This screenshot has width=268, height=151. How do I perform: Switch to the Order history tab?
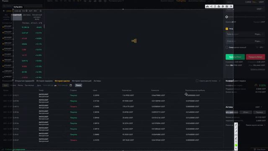pyautogui.click(x=44, y=81)
